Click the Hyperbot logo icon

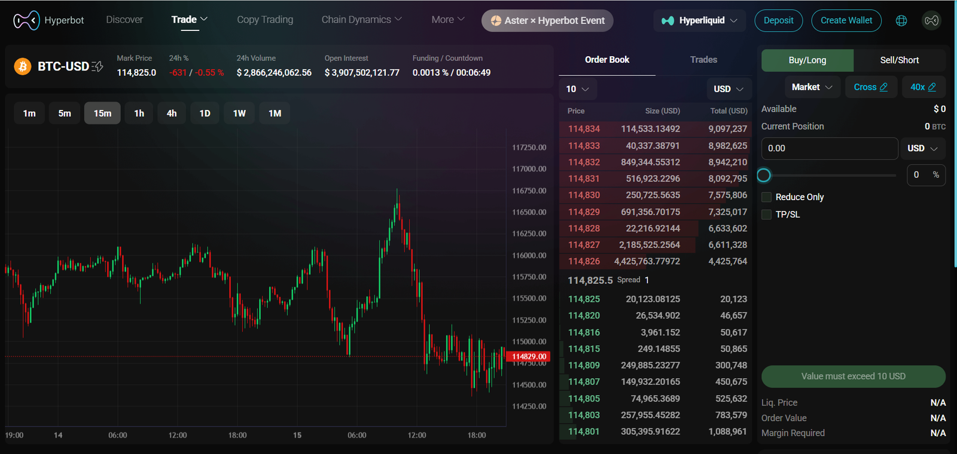click(26, 20)
